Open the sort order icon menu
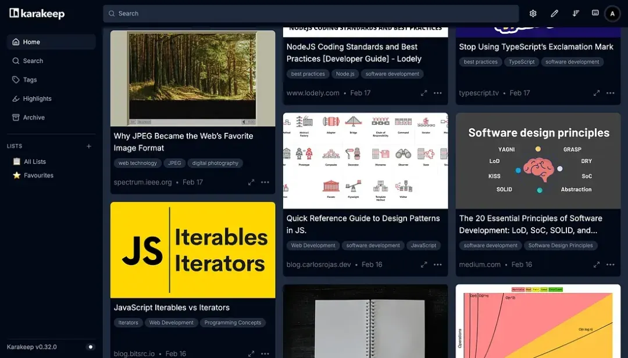Image resolution: width=628 pixels, height=358 pixels. pyautogui.click(x=576, y=13)
